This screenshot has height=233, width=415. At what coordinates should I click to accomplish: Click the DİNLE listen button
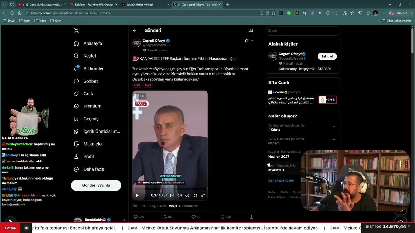148,85
